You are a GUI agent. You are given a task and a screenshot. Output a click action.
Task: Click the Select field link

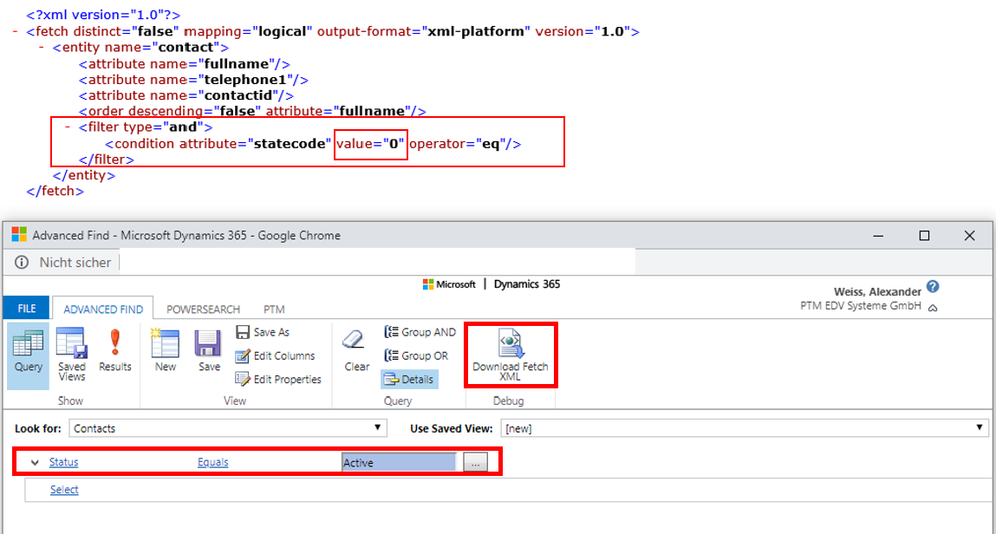(64, 490)
